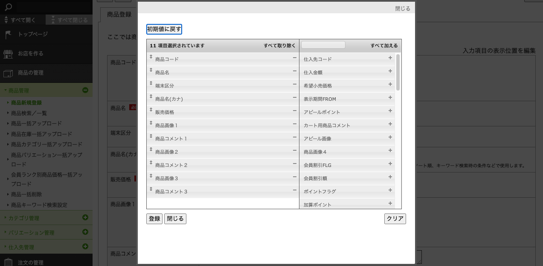The height and width of the screenshot is (266, 543).
Task: Click the available items list scrollbar
Action: (398, 72)
